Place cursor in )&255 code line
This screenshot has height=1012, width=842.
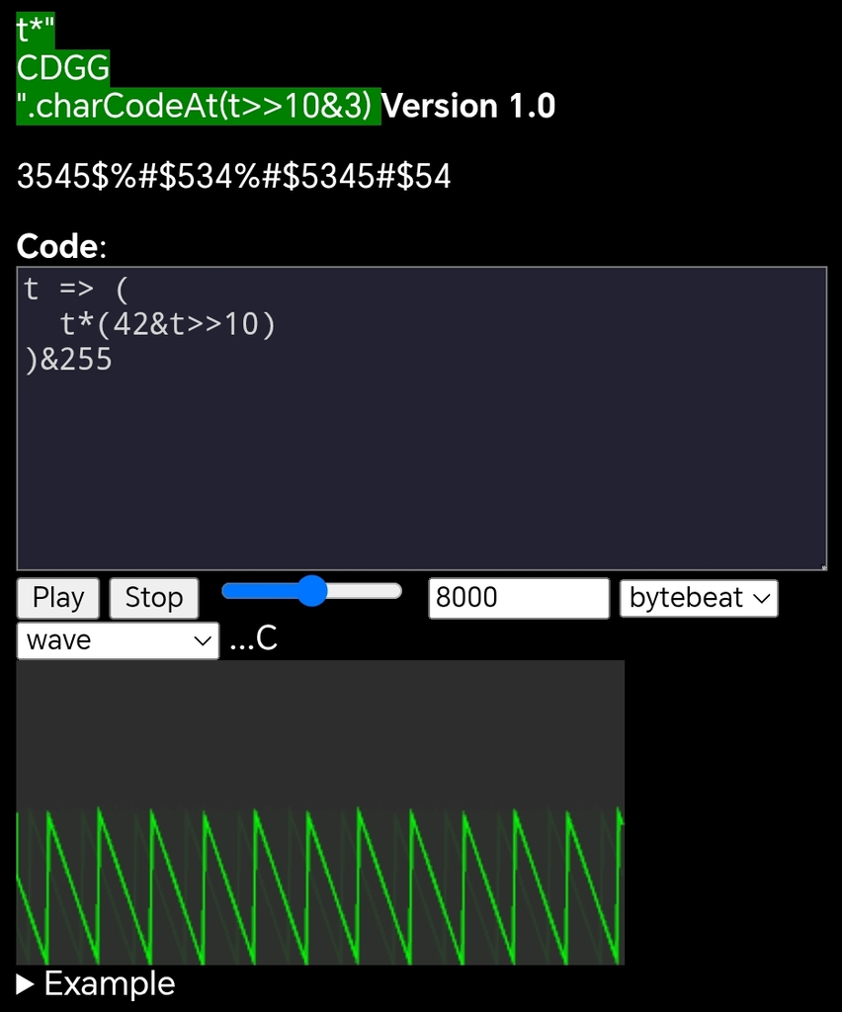click(69, 360)
